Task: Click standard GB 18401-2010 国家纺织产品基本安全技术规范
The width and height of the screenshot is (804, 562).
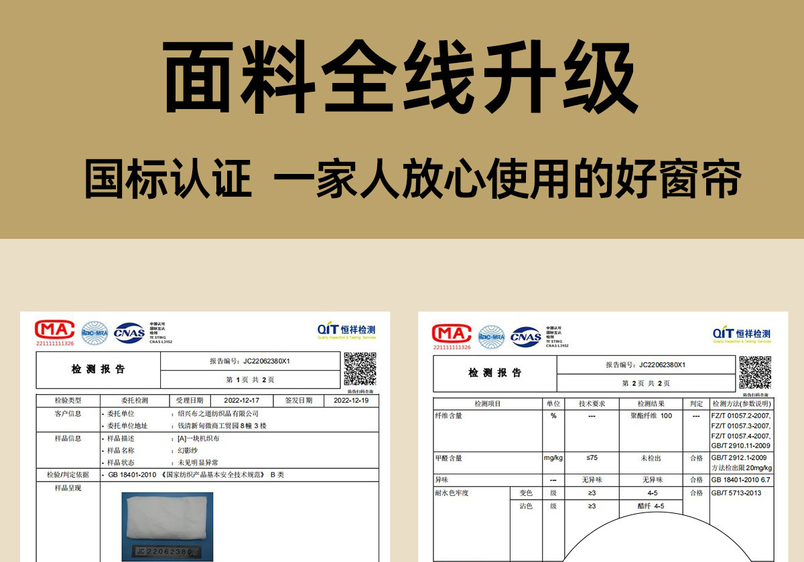Action: [186, 475]
